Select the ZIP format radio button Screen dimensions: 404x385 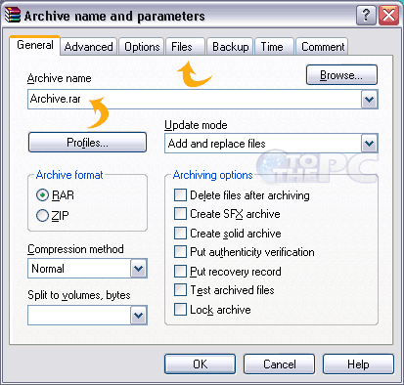pyautogui.click(x=42, y=216)
